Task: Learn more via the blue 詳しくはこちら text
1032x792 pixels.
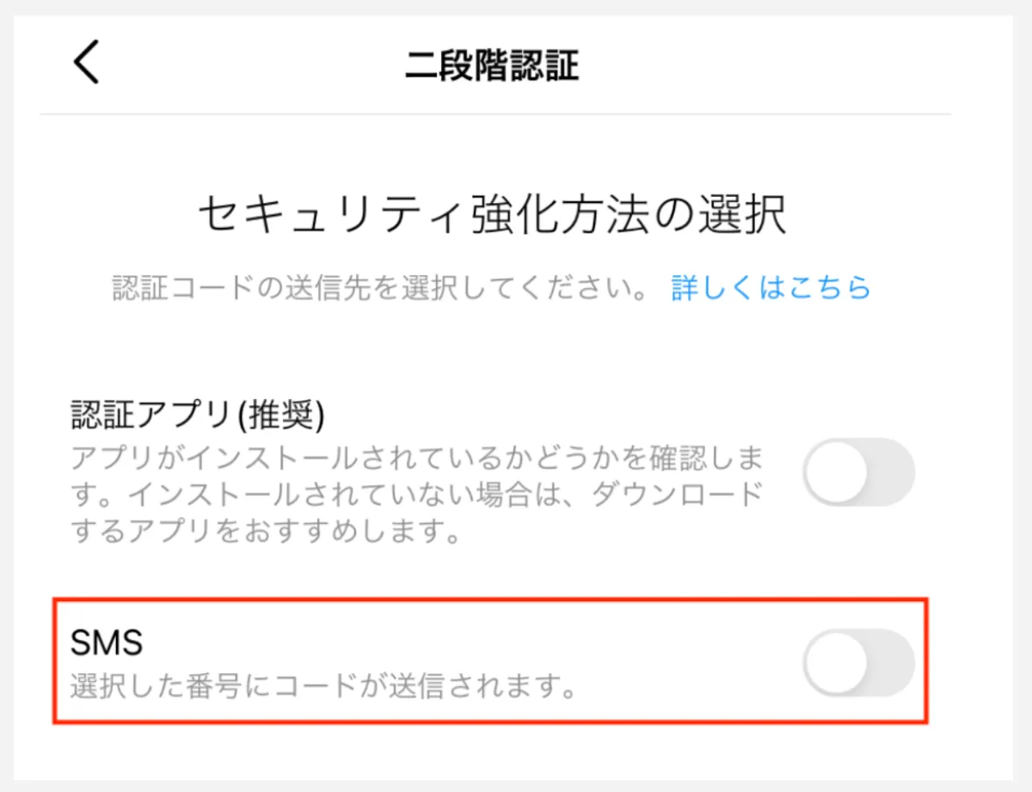Action: (x=771, y=287)
